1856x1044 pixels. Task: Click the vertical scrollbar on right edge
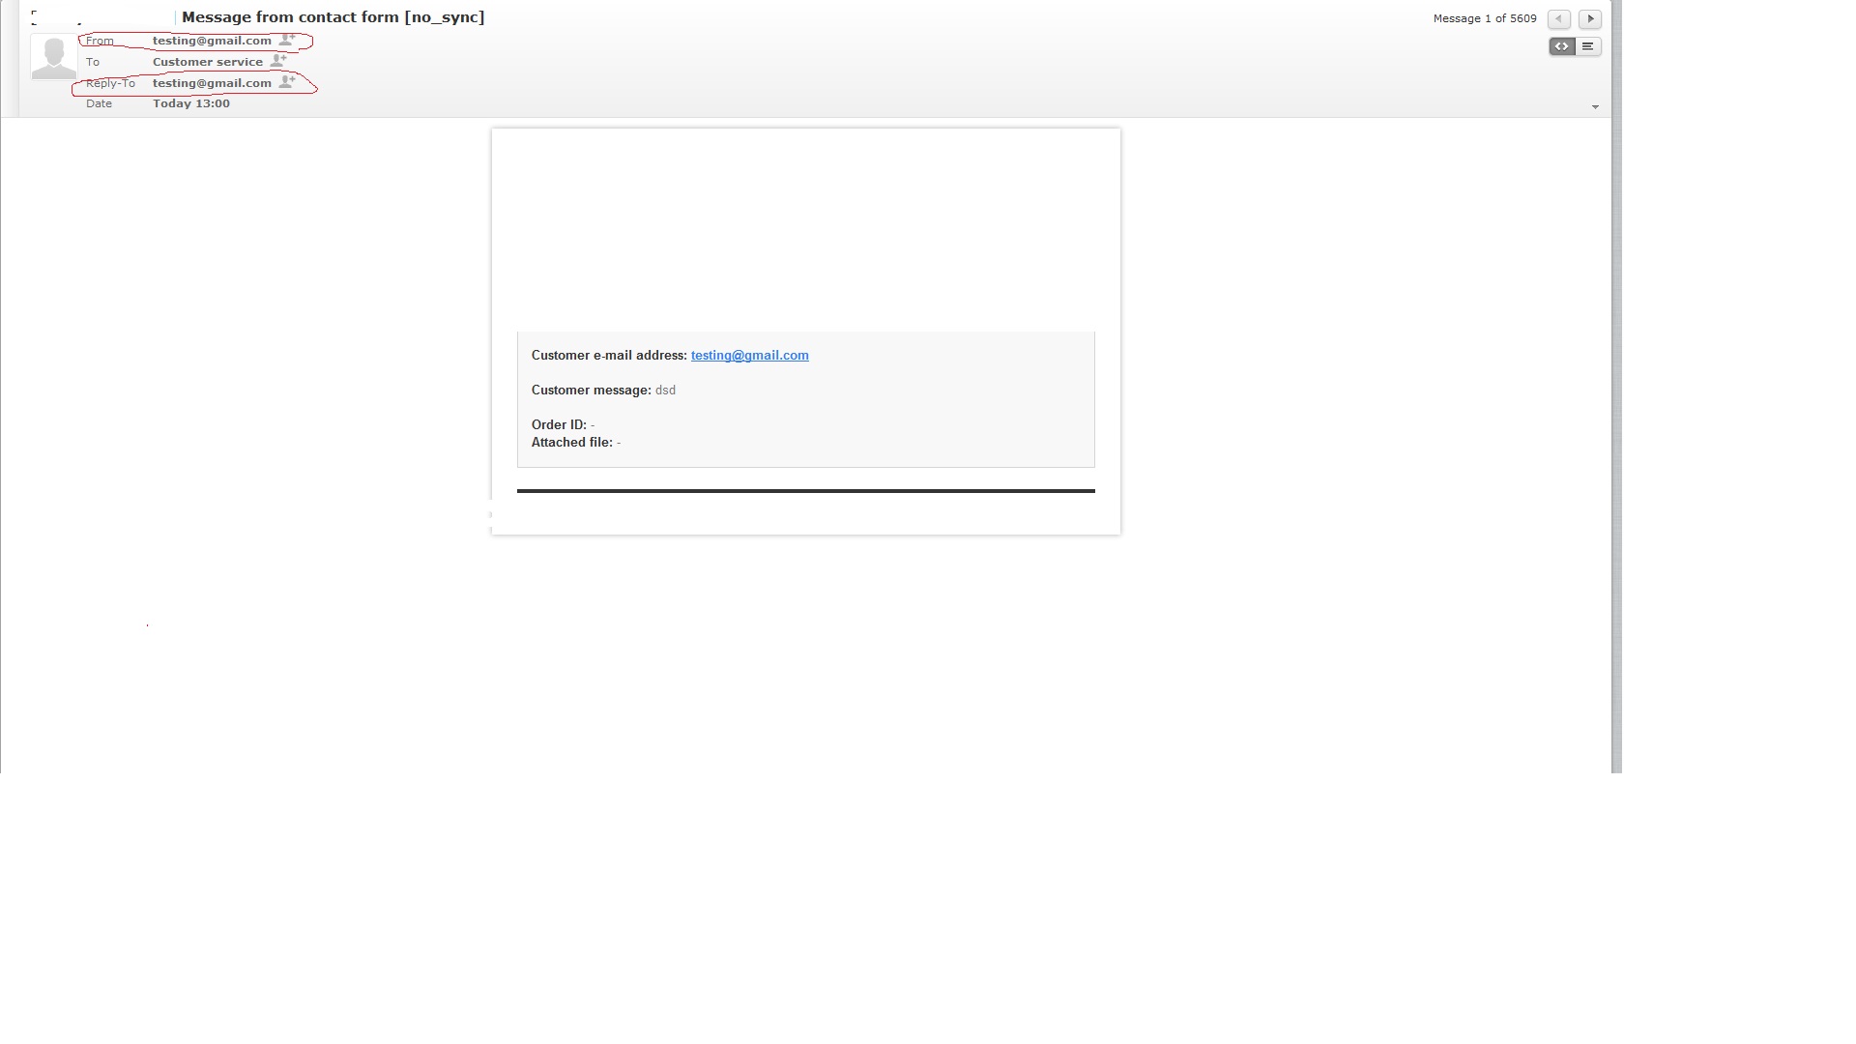click(1616, 387)
